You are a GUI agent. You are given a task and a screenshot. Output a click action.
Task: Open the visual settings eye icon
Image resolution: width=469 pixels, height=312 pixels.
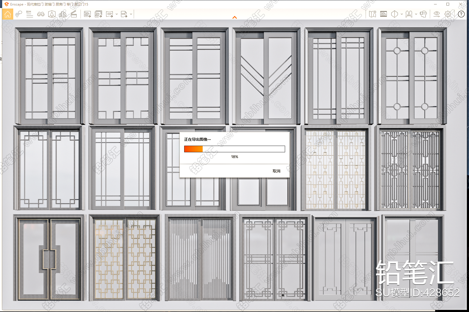click(437, 14)
